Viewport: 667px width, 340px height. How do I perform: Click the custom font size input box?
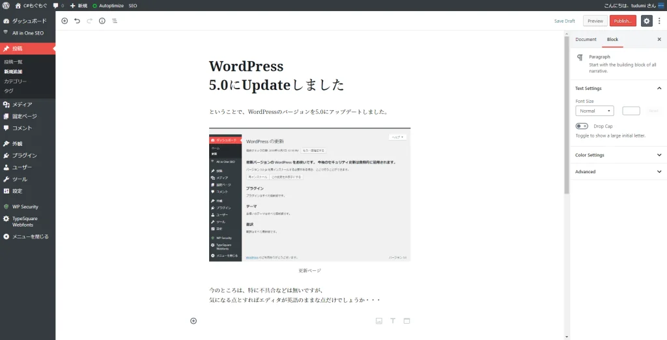631,111
